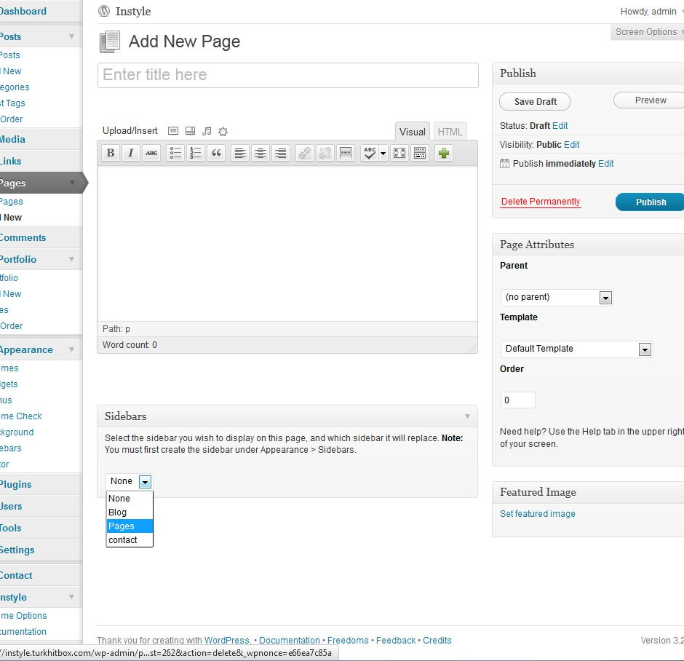Open the sidebar selection dropdown
684x661 pixels.
click(x=129, y=481)
